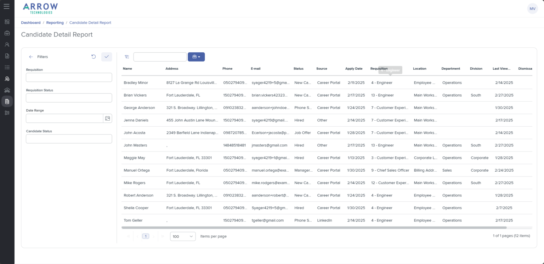Open the Reporting breadcrumb link
Viewport: 544px width, 264px height.
coord(55,22)
